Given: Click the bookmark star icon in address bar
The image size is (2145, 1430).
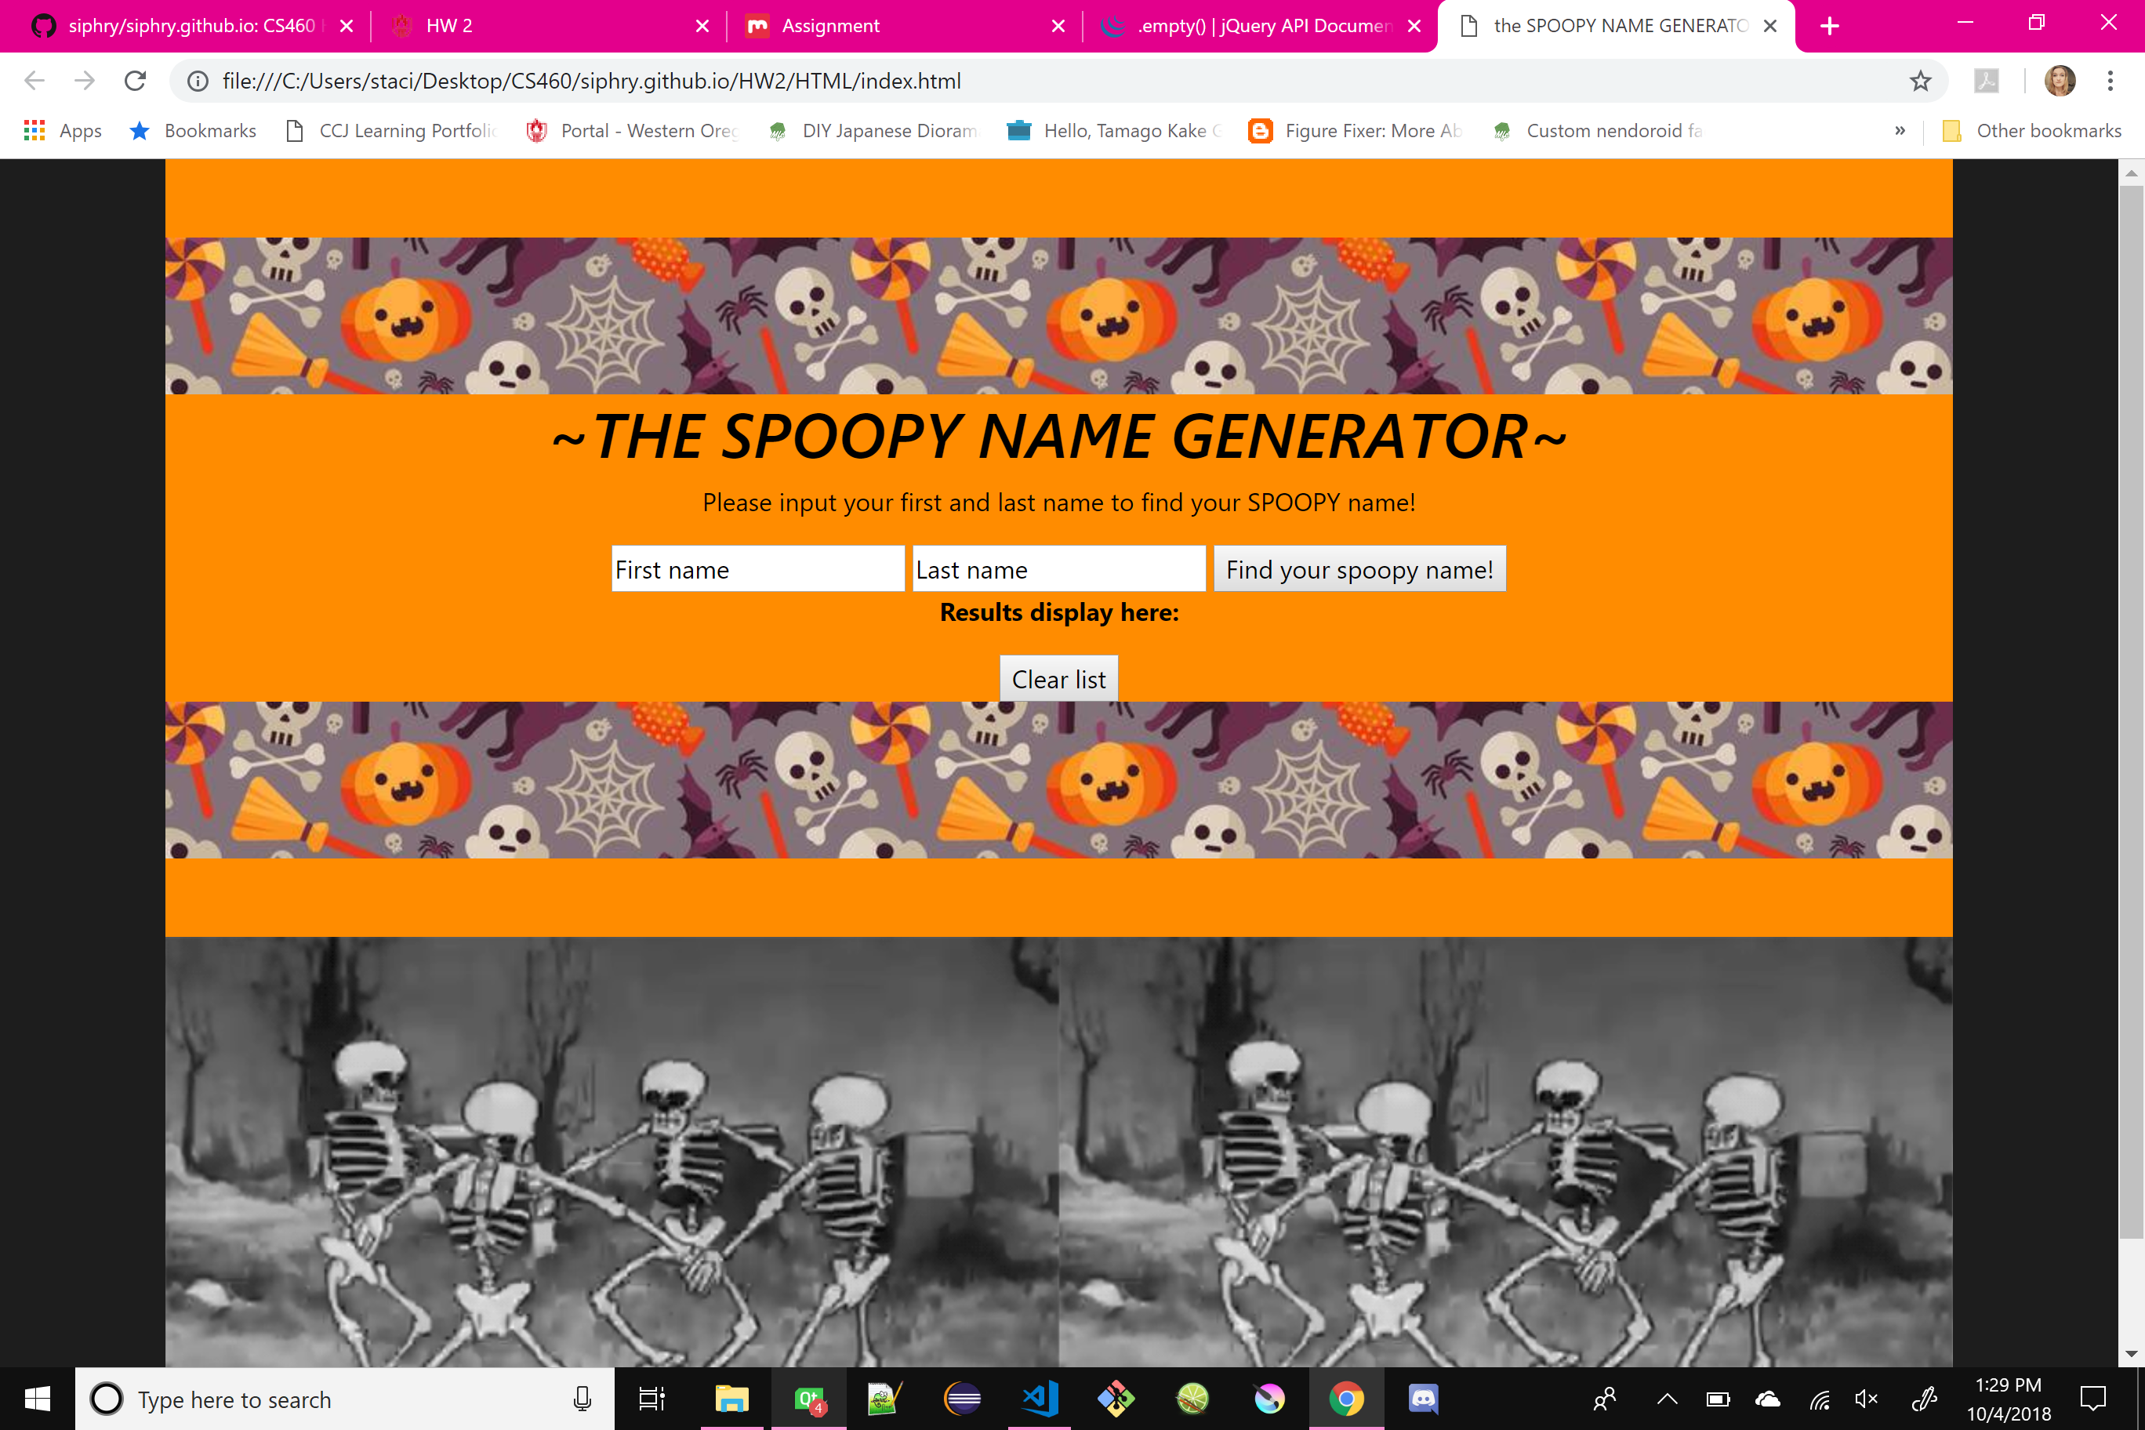Looking at the screenshot, I should coord(1923,82).
